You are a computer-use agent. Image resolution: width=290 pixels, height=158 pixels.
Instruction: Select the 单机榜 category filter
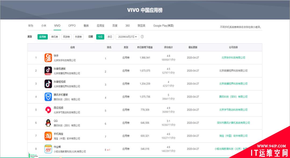(54, 37)
